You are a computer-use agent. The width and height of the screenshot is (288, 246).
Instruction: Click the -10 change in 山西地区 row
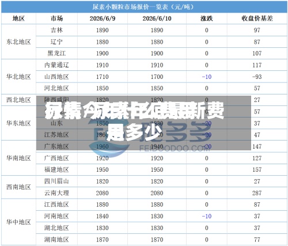[x=207, y=77]
